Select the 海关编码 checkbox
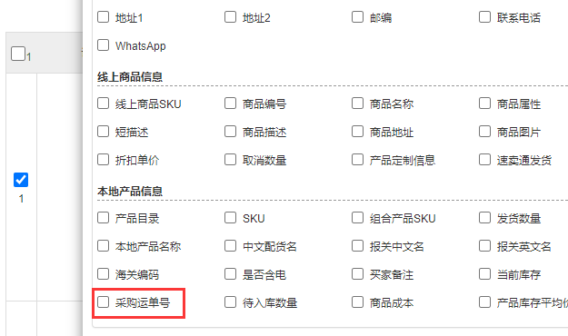Image resolution: width=568 pixels, height=336 pixels. pyautogui.click(x=104, y=274)
